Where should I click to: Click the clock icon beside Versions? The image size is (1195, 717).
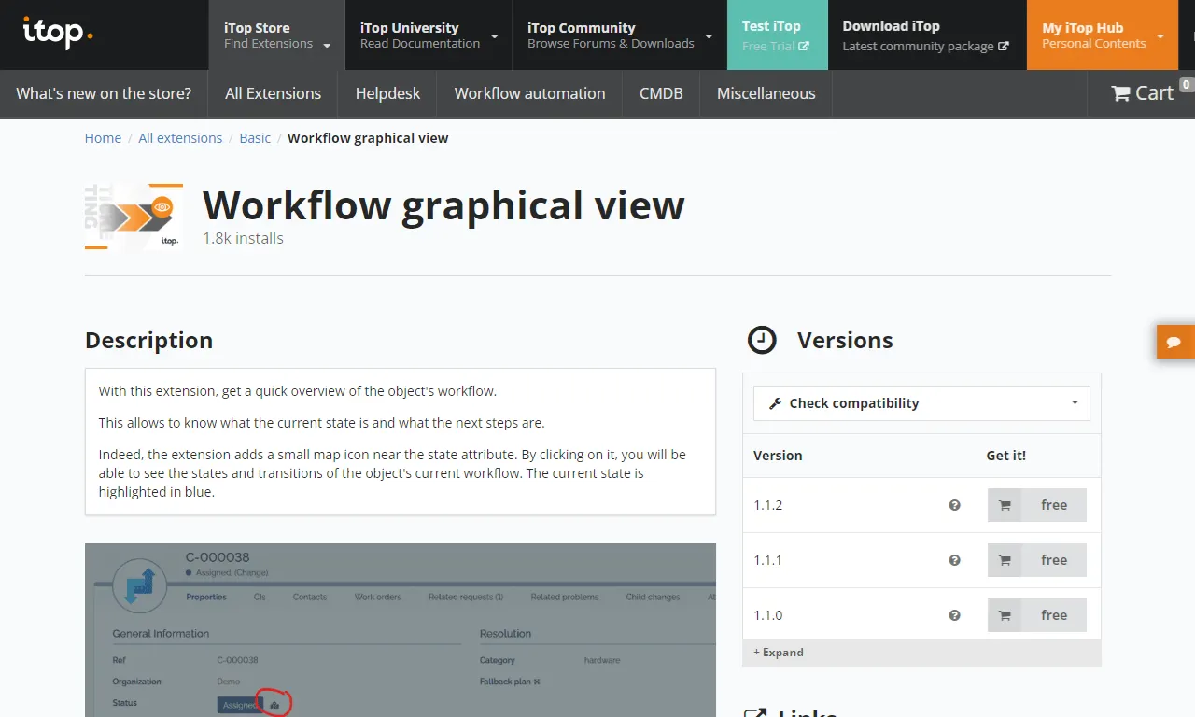(x=762, y=340)
